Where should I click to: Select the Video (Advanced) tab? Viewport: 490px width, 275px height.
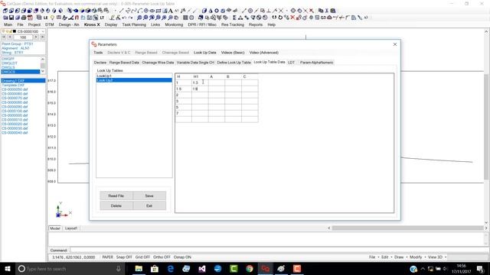(x=263, y=53)
